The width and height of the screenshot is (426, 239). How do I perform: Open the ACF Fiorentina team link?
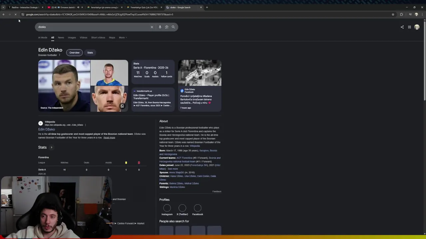(x=184, y=158)
